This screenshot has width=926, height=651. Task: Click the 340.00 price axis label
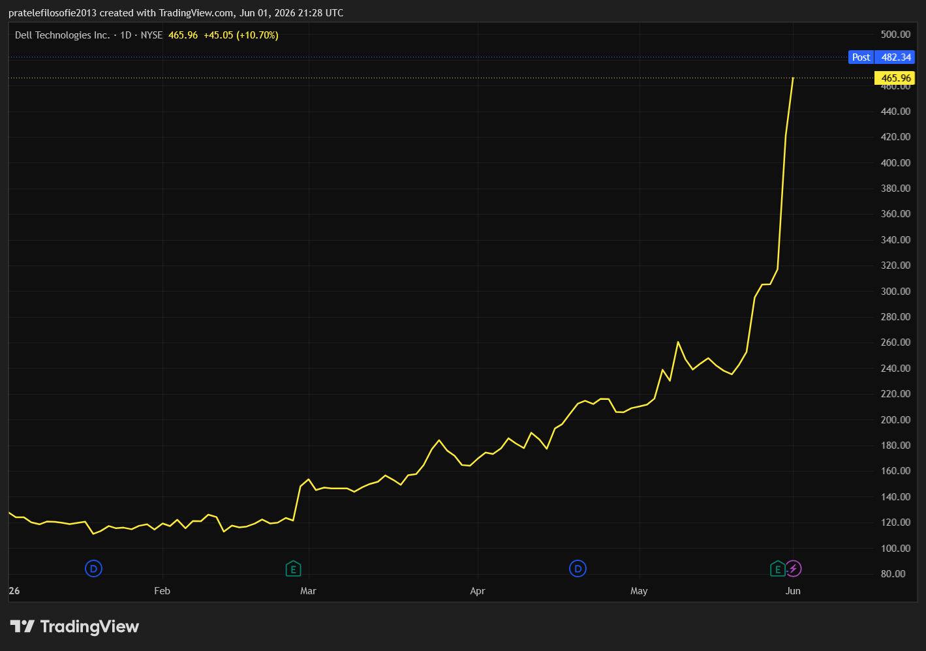coord(895,240)
